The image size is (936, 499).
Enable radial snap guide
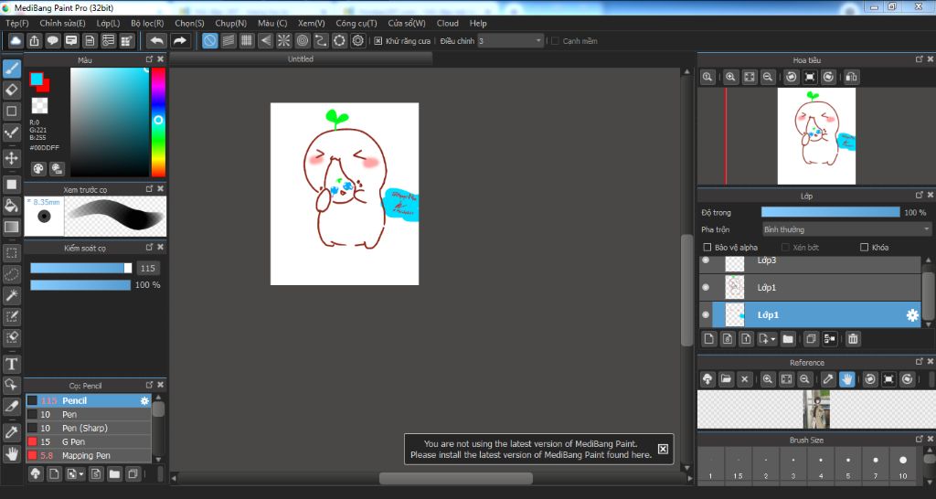coord(284,40)
